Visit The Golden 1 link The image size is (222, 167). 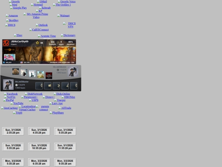coord(62,5)
